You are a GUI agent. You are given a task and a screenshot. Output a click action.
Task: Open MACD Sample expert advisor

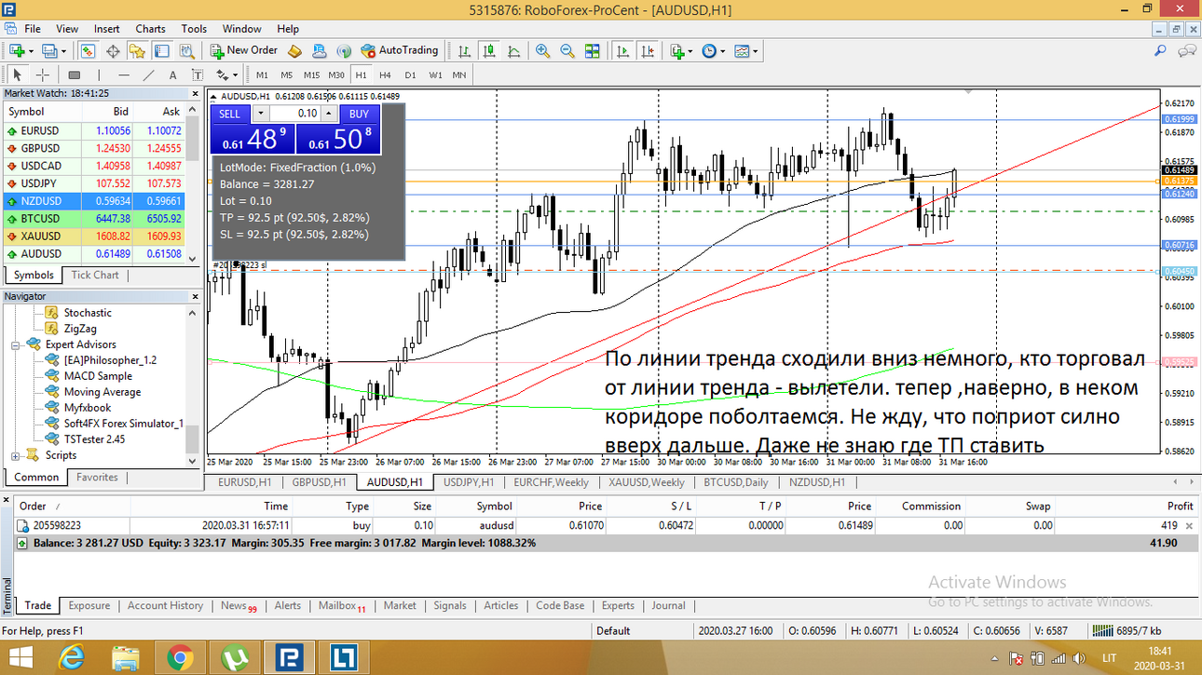pos(98,376)
